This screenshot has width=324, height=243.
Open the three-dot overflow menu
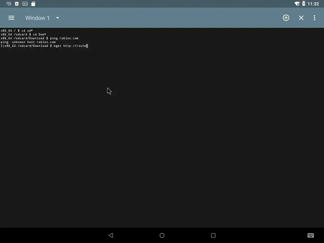coord(314,18)
